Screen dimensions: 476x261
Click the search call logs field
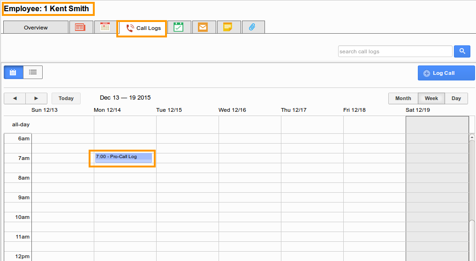pyautogui.click(x=395, y=51)
